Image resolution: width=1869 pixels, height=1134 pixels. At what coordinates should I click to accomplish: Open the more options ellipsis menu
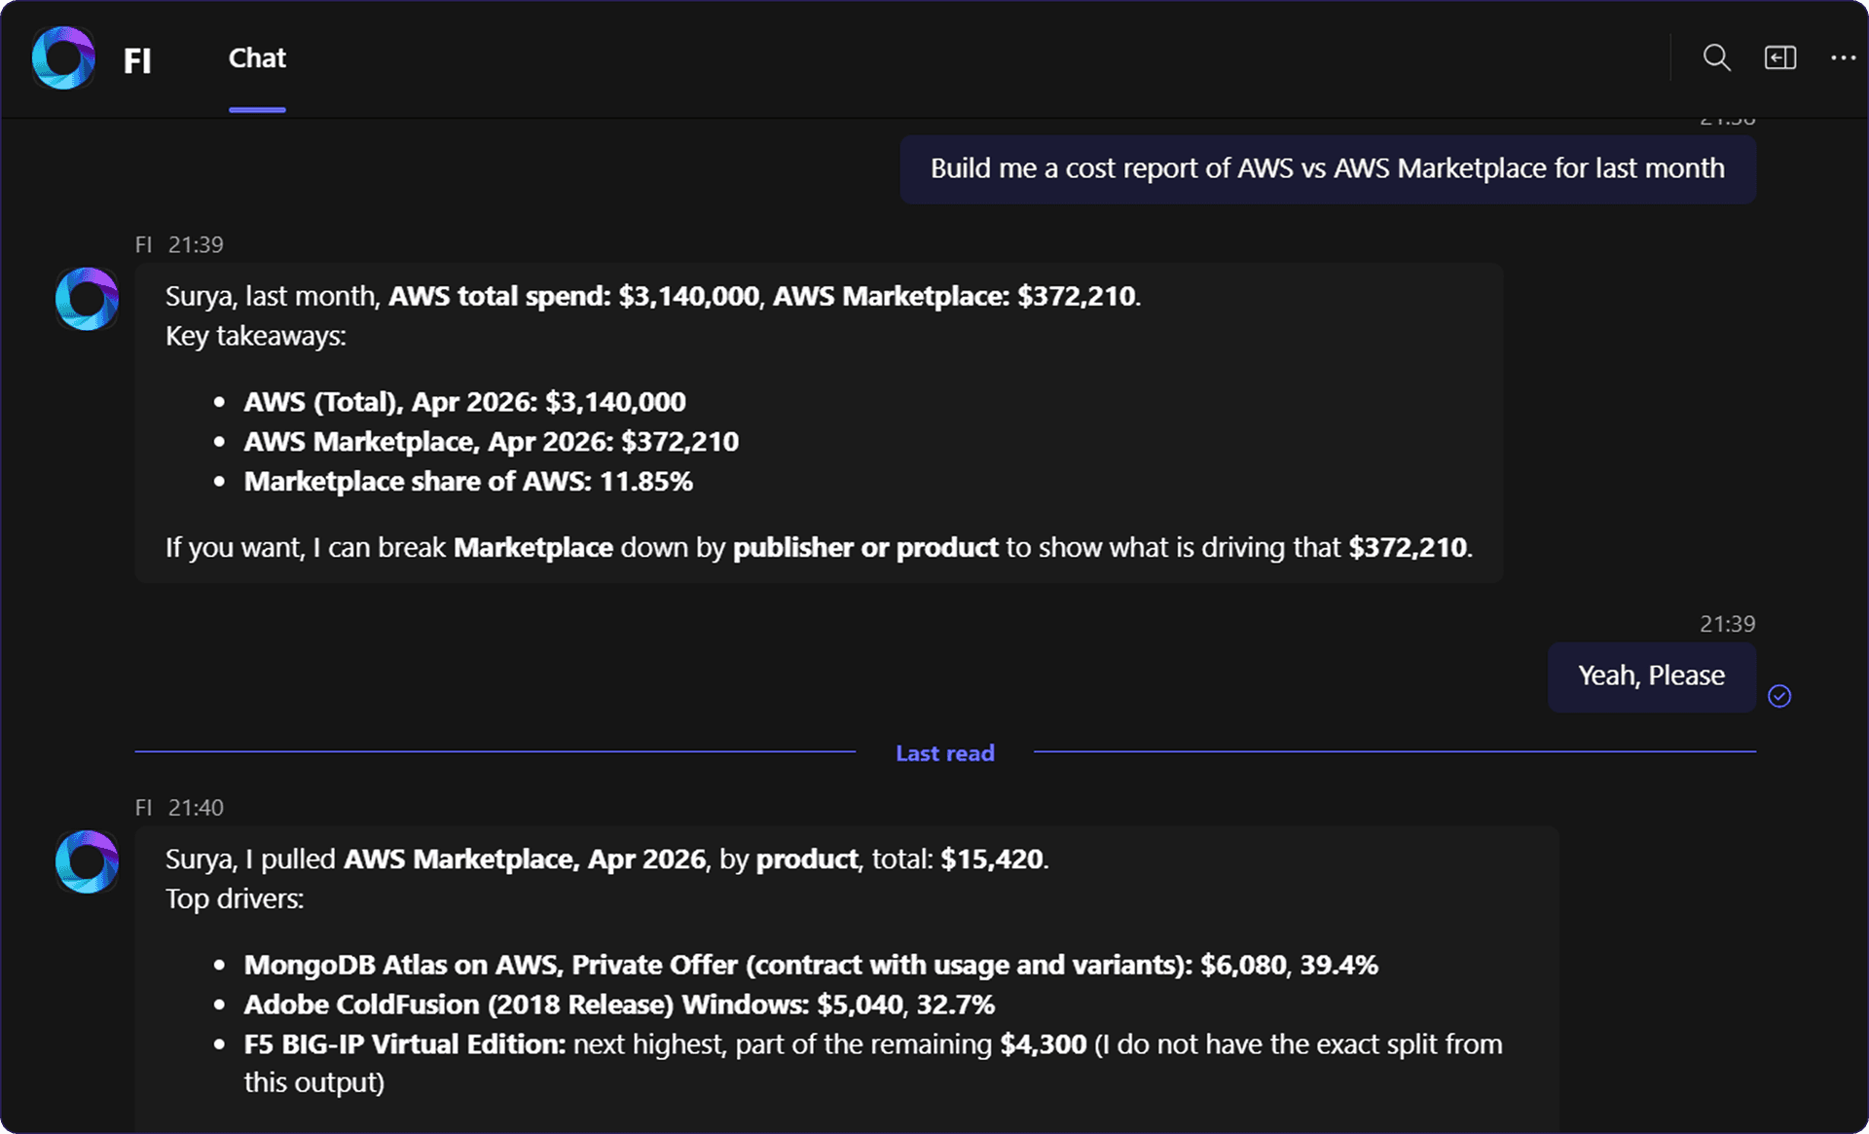1843,58
